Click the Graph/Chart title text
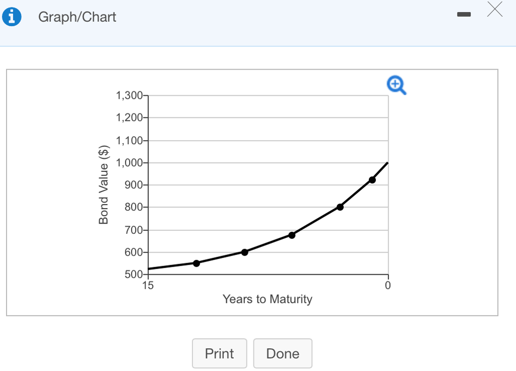Viewport: 516px width, 371px height. 77,17
